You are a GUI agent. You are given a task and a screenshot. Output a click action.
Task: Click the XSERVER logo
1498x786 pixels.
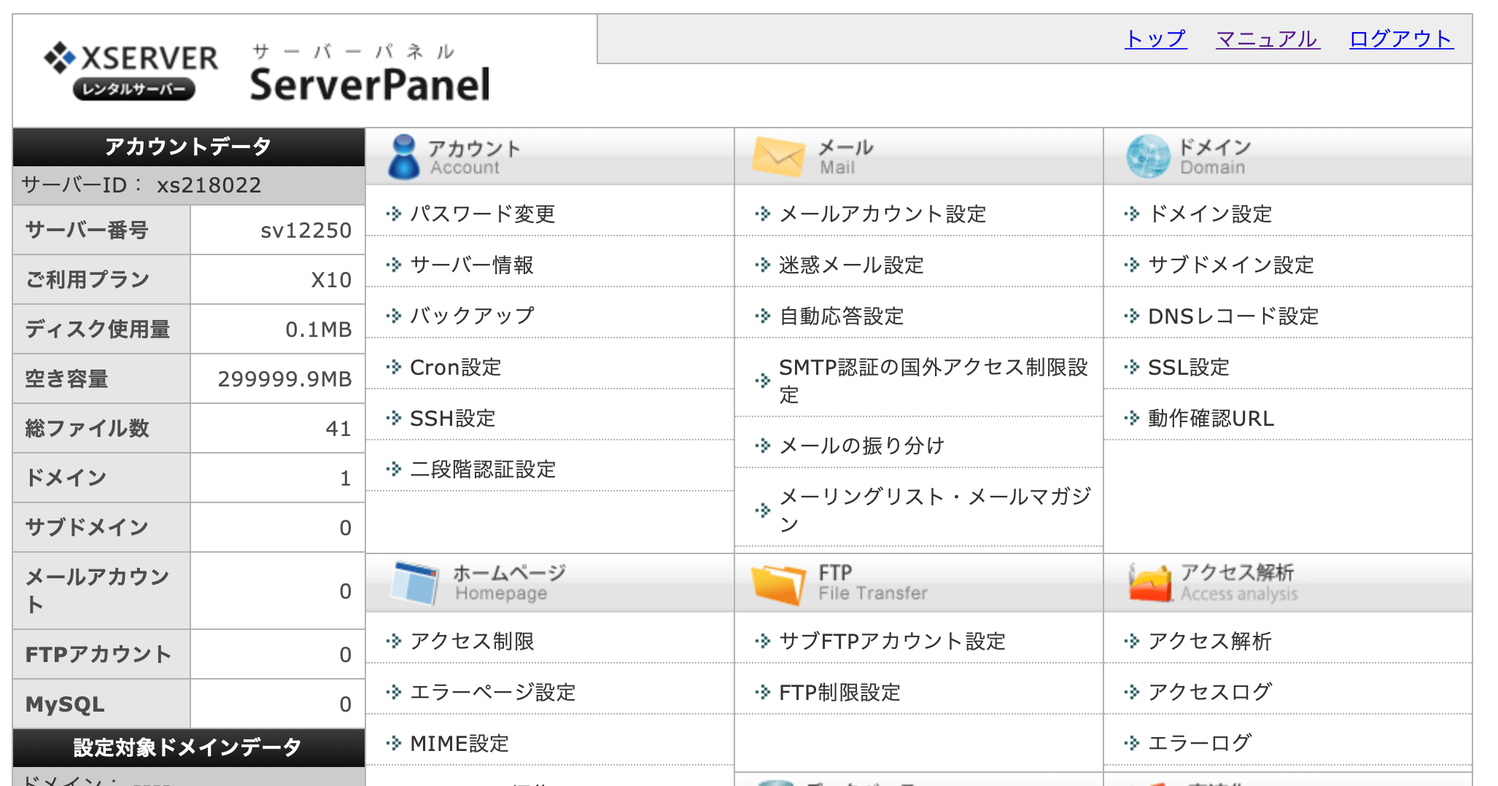(x=131, y=71)
